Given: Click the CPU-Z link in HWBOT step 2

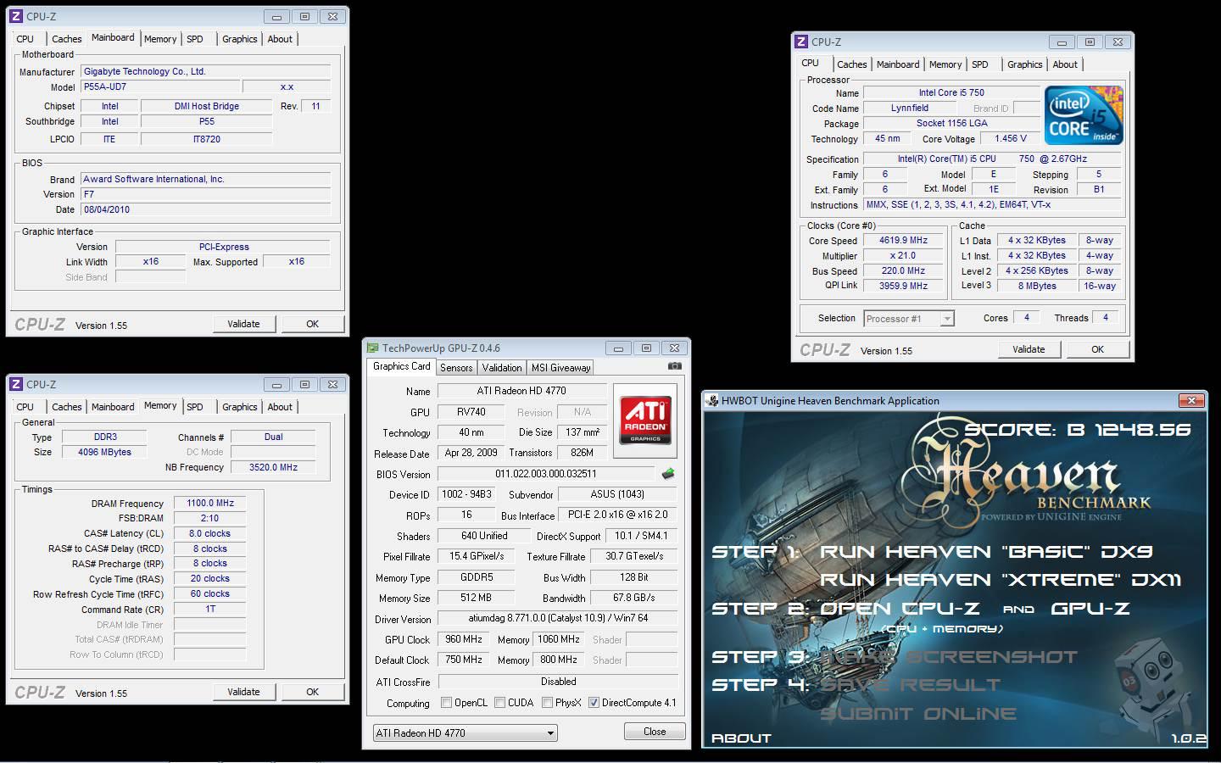Looking at the screenshot, I should coord(940,609).
